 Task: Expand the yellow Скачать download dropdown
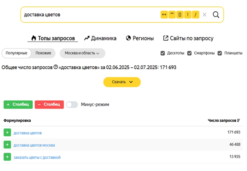pos(122,82)
